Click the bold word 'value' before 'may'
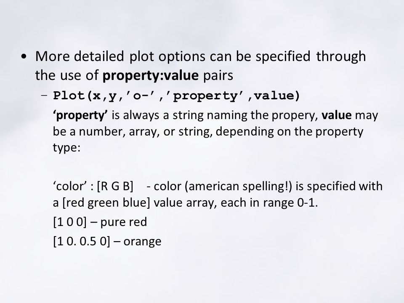404x303 pixels. point(337,115)
